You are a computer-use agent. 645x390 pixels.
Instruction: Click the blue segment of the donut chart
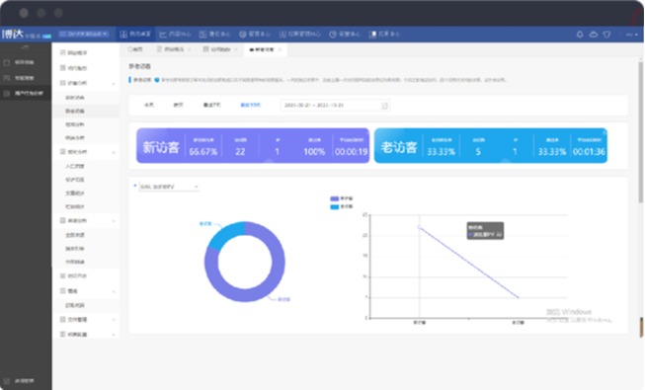tap(225, 235)
